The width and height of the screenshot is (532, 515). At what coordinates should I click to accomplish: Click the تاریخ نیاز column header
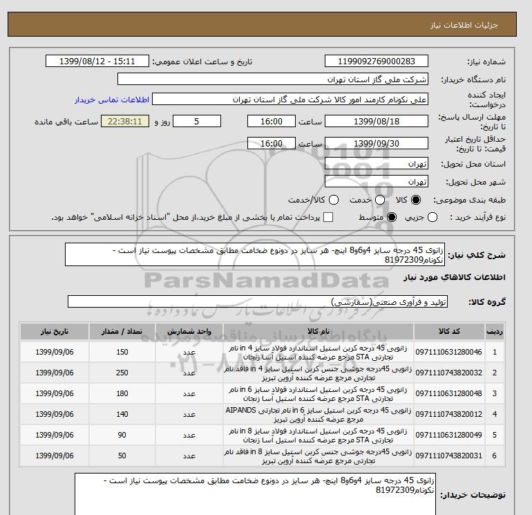click(55, 331)
